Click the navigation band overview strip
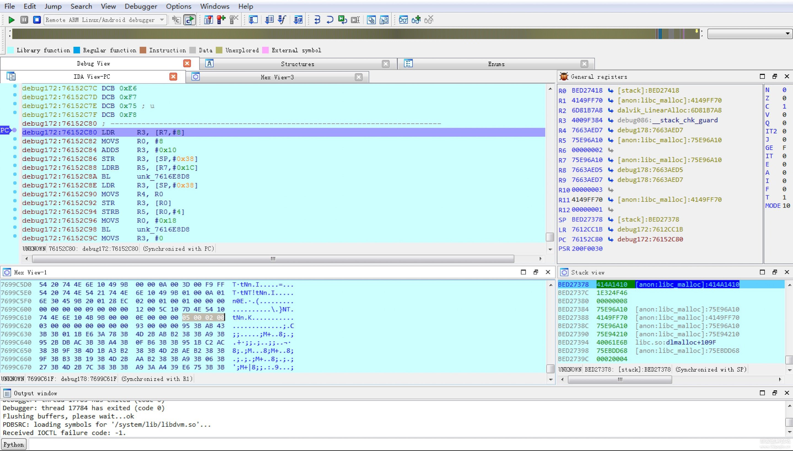Screen dimensions: 793x451 tap(355, 34)
